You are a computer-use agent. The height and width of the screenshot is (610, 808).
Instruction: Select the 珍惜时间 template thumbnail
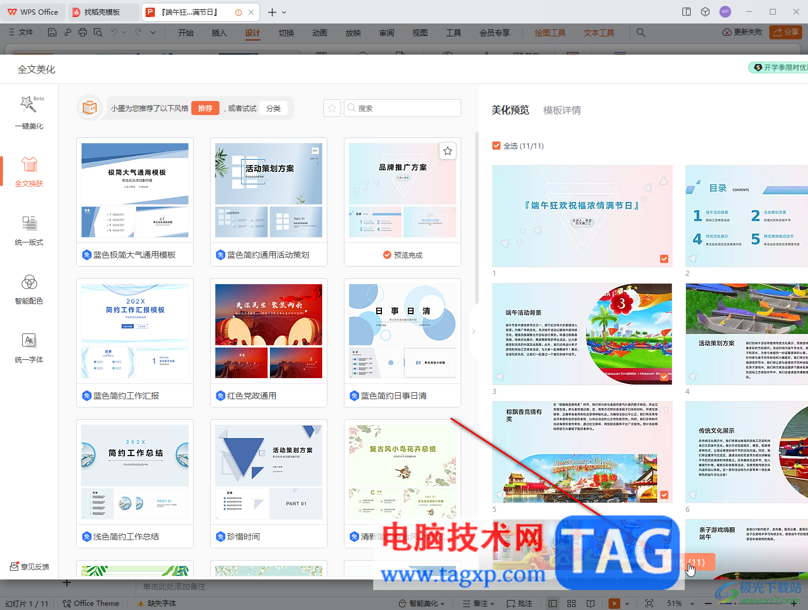tap(269, 472)
